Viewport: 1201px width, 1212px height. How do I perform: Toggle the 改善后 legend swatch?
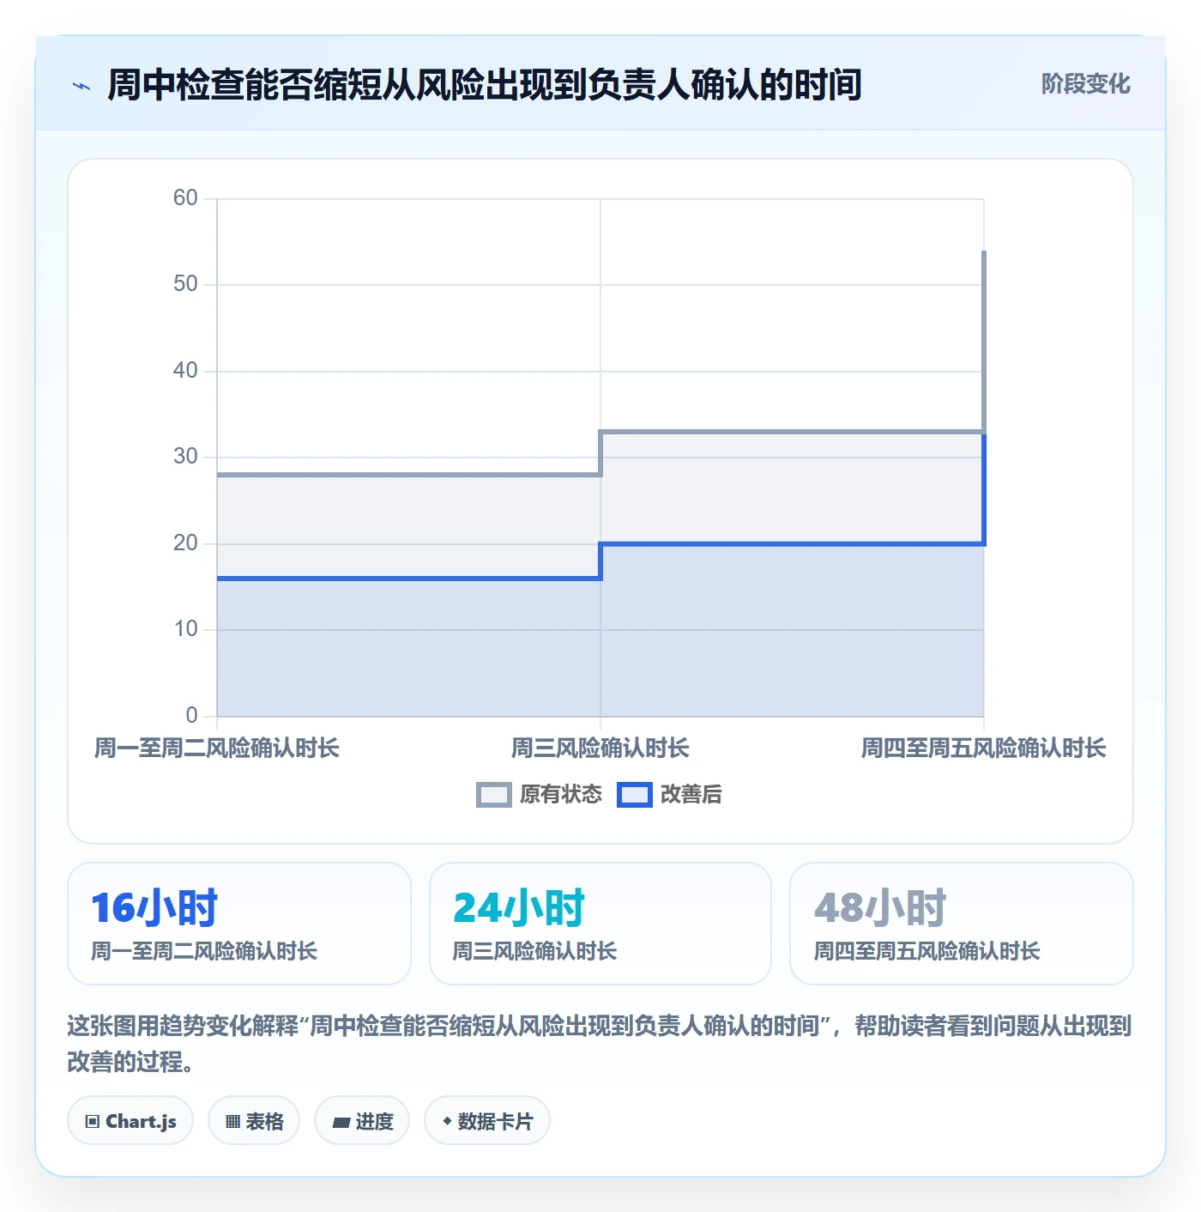[635, 795]
